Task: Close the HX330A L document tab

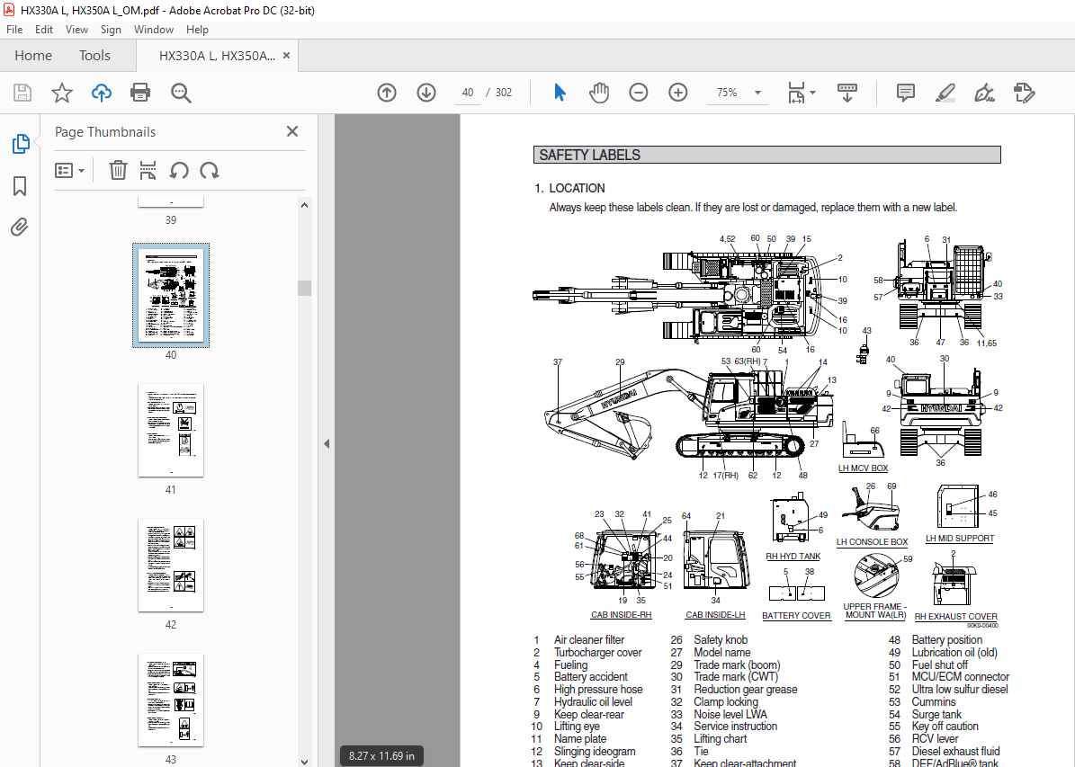Action: [287, 56]
